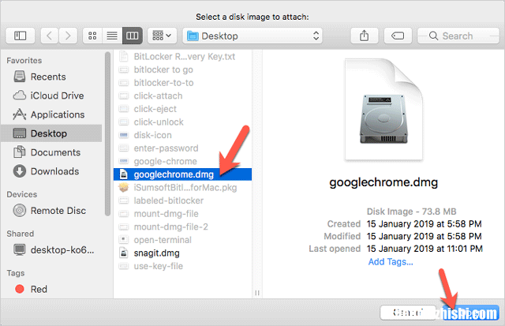Screen dimensions: 505x326
Task: Click the Documents pages icon
Action: (19, 152)
